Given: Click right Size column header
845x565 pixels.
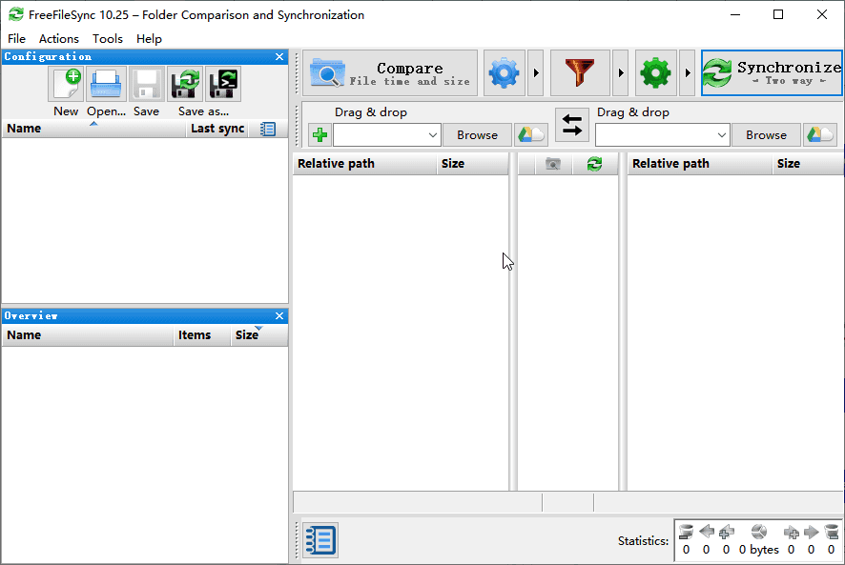Looking at the screenshot, I should point(808,164).
